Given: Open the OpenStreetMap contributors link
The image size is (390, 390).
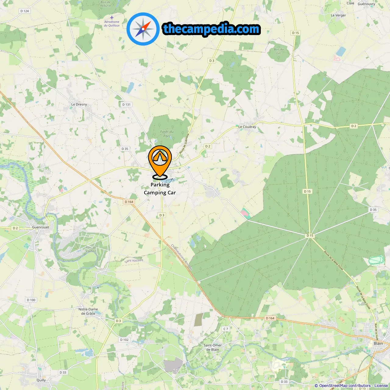Looking at the screenshot, I should 345,386.
